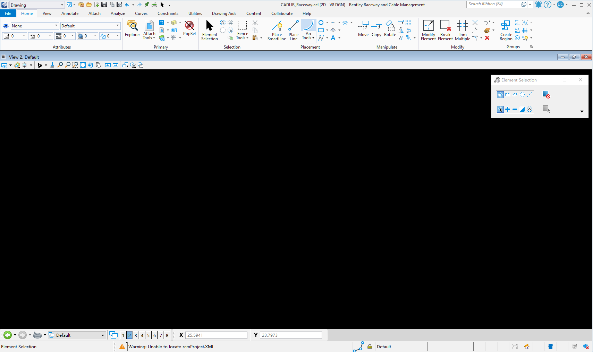The image size is (593, 352).
Task: Select the Place SmartLine tool
Action: (277, 30)
